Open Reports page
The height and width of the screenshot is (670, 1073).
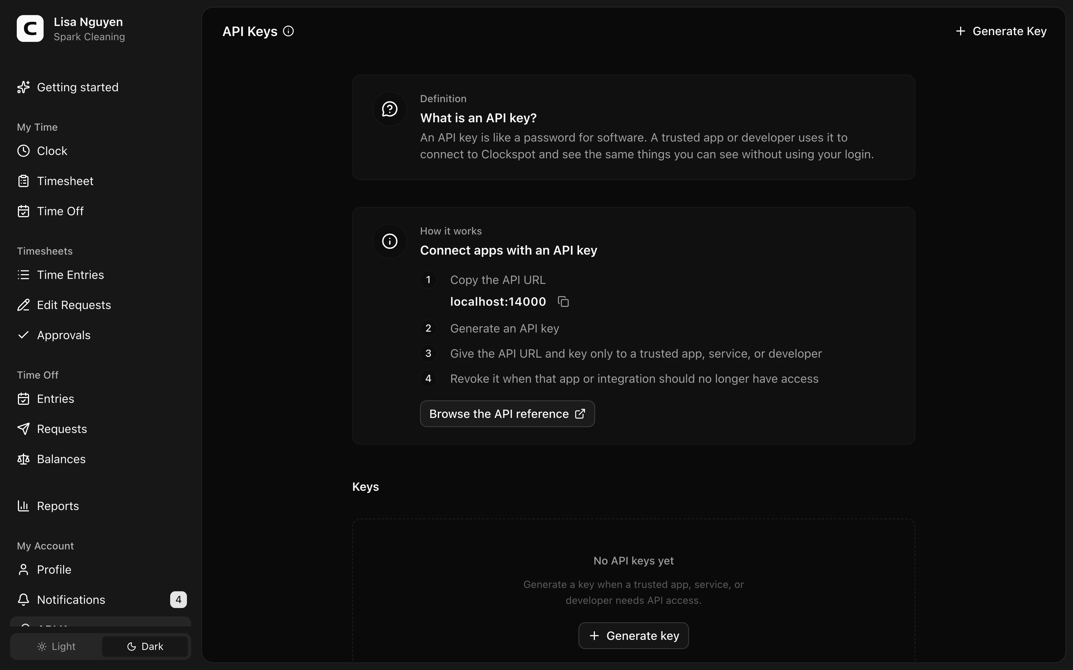(x=101, y=506)
